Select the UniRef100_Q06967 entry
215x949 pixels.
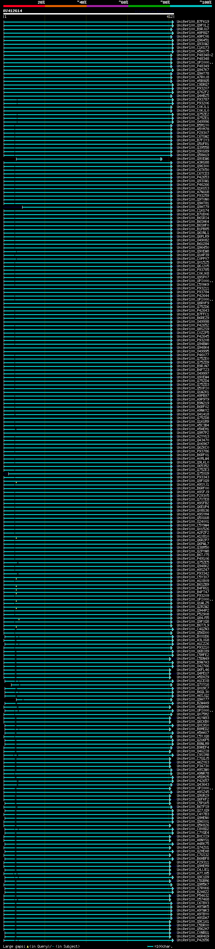[x=192, y=444]
